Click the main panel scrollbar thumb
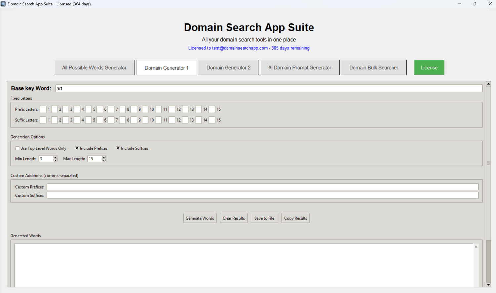 pos(489,163)
